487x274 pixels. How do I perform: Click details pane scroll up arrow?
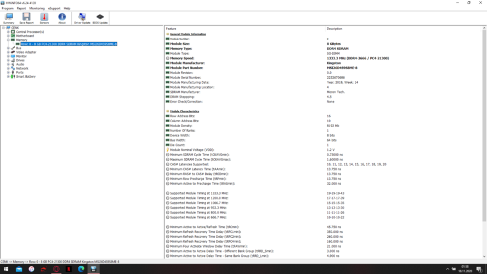click(x=484, y=28)
